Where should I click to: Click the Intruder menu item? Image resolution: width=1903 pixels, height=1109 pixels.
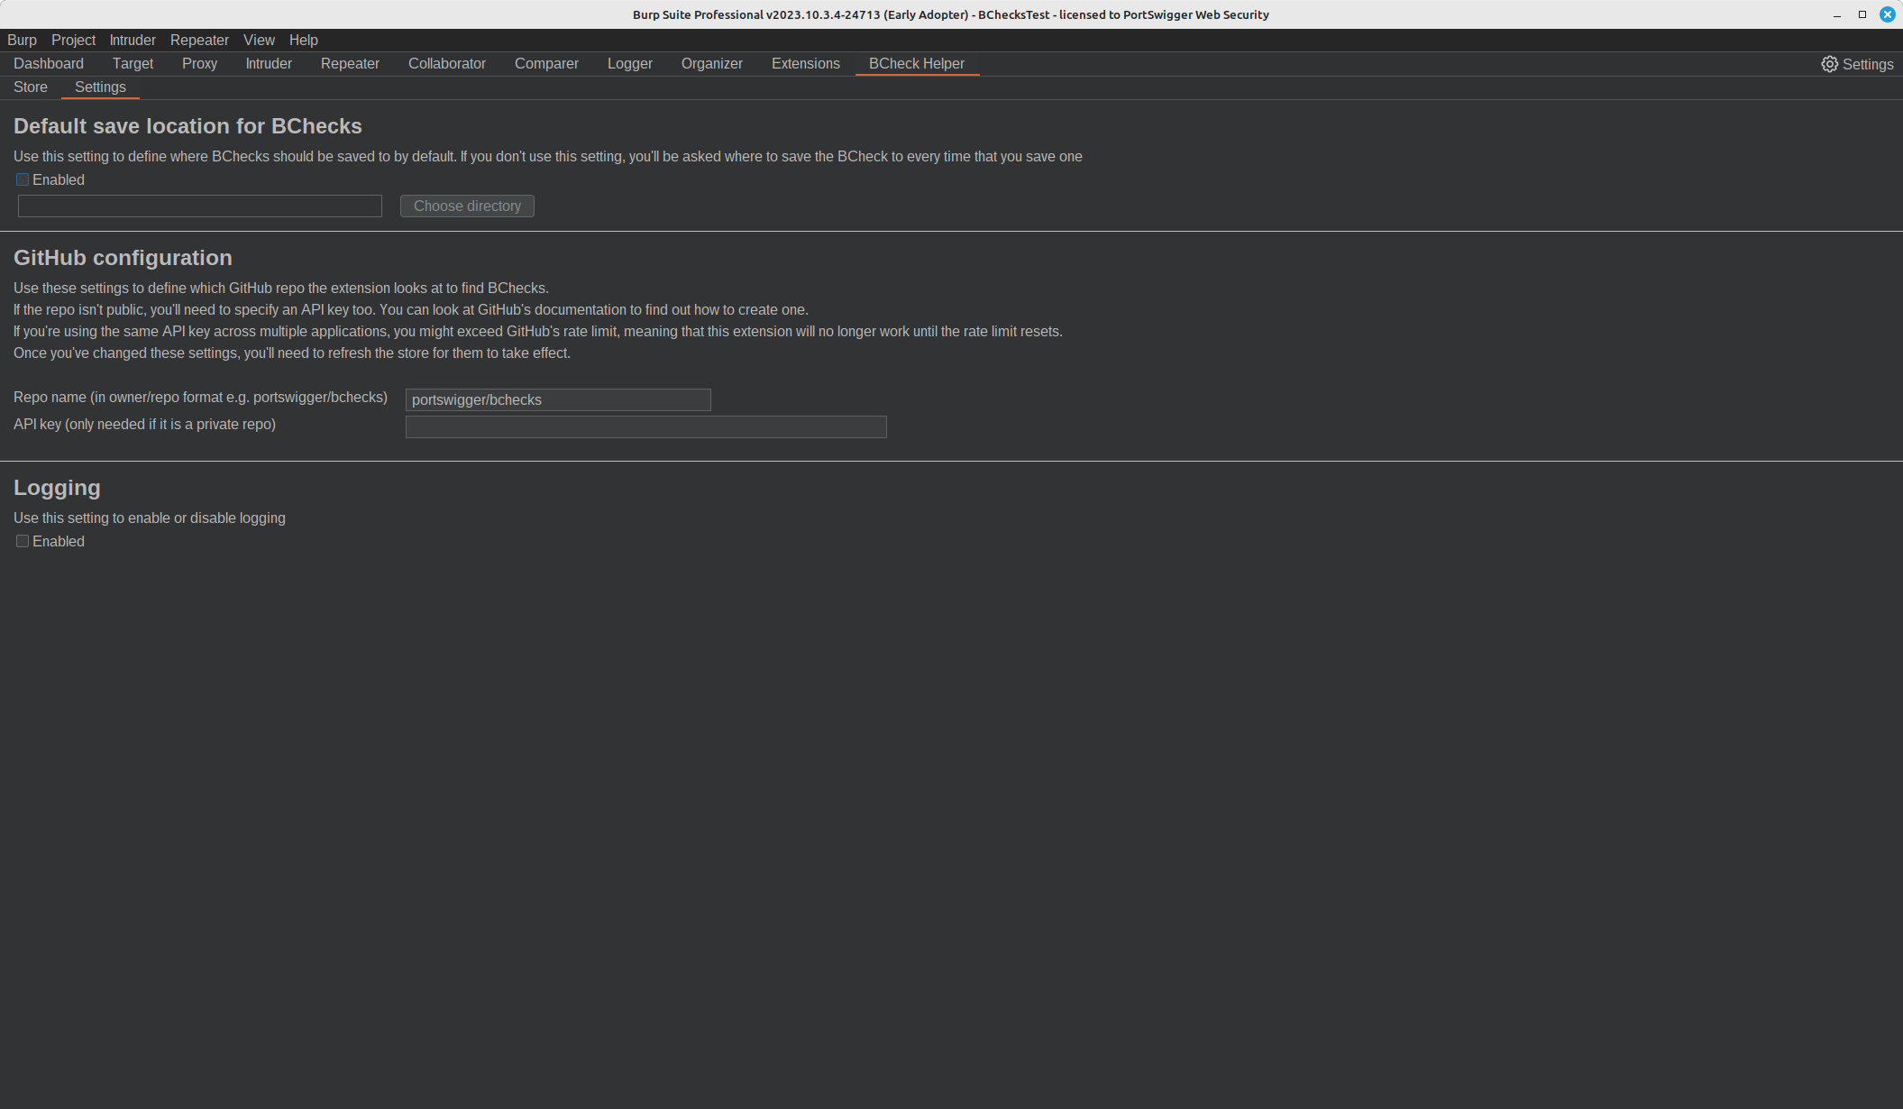point(132,40)
